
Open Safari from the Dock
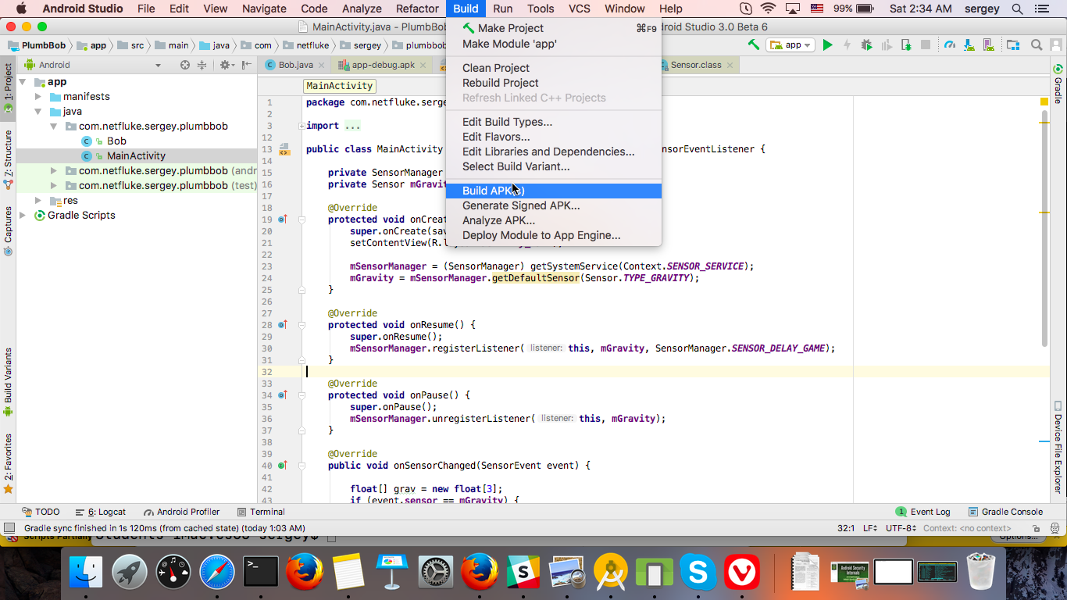coord(217,572)
